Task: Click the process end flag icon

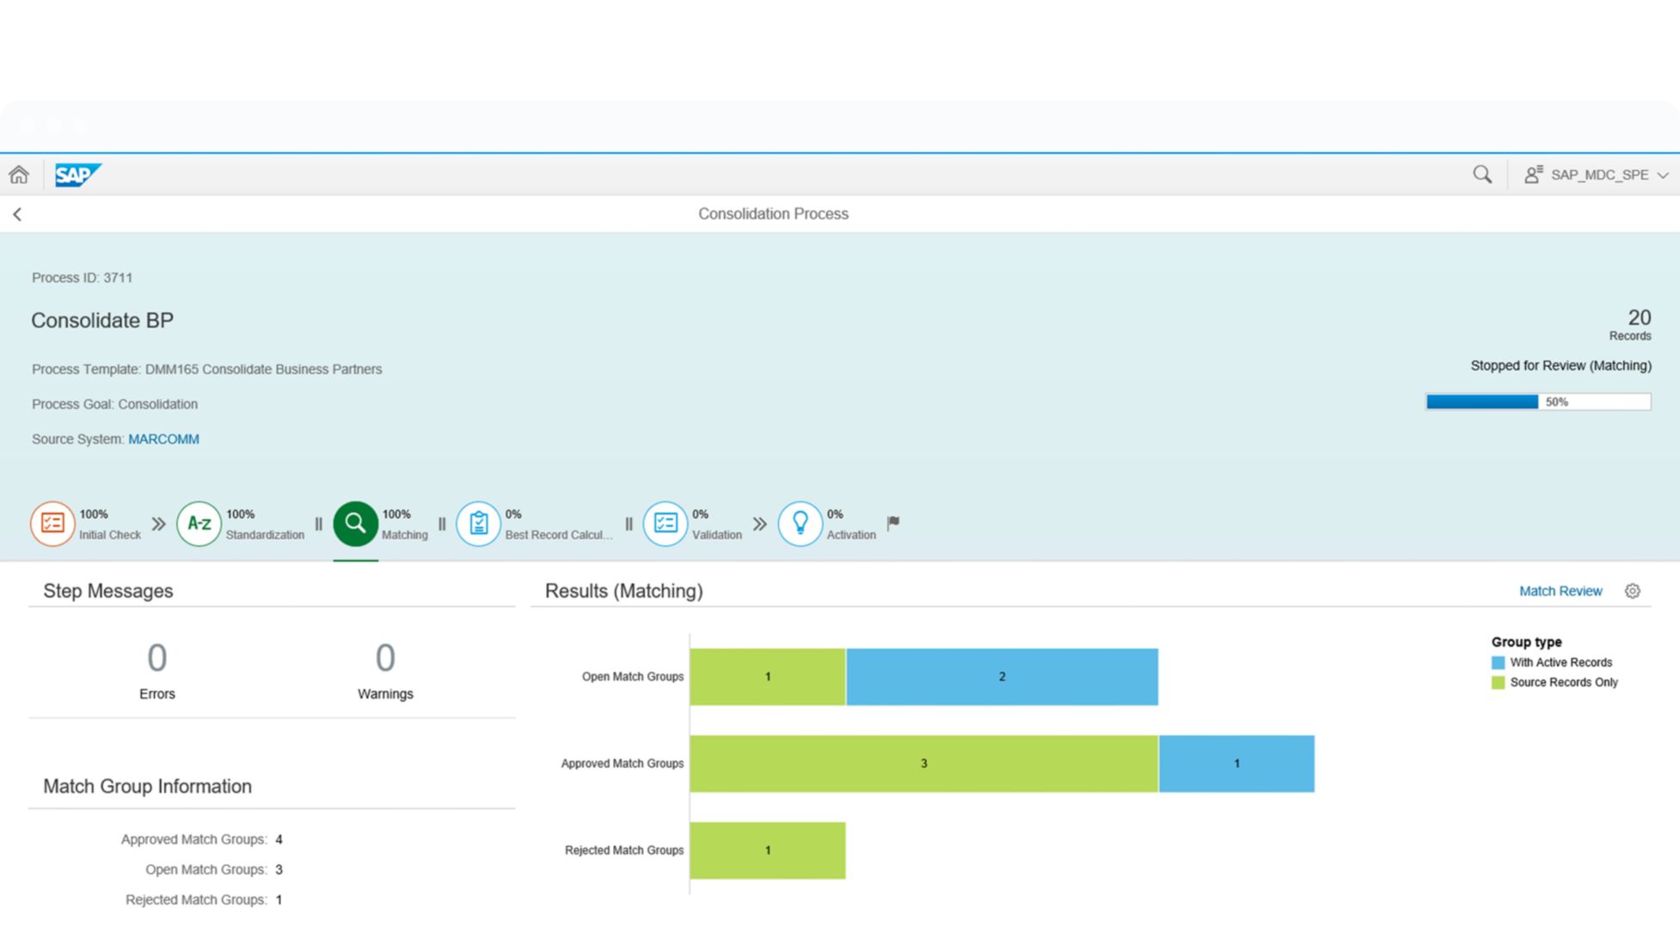Action: (893, 522)
